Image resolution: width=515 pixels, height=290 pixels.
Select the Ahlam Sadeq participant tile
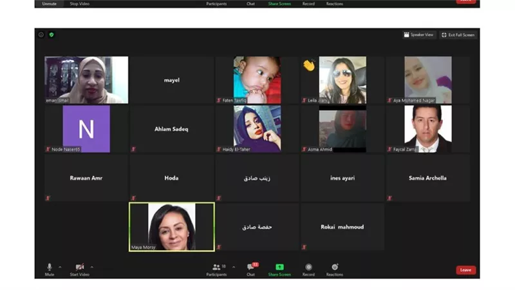pyautogui.click(x=172, y=129)
